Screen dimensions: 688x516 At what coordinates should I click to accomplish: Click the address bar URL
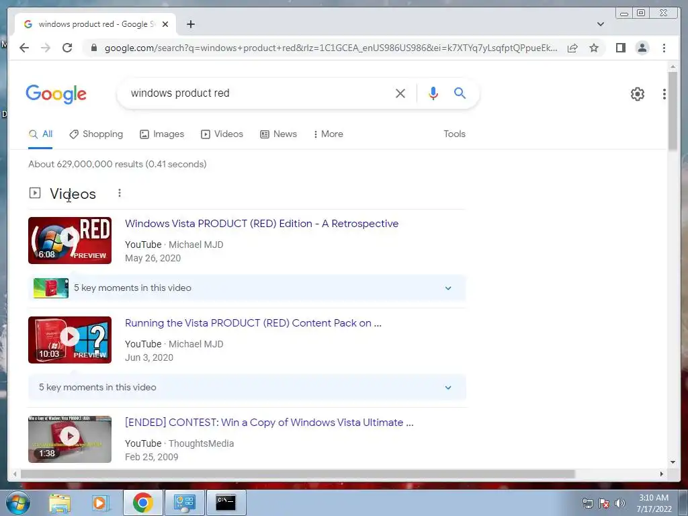331,48
